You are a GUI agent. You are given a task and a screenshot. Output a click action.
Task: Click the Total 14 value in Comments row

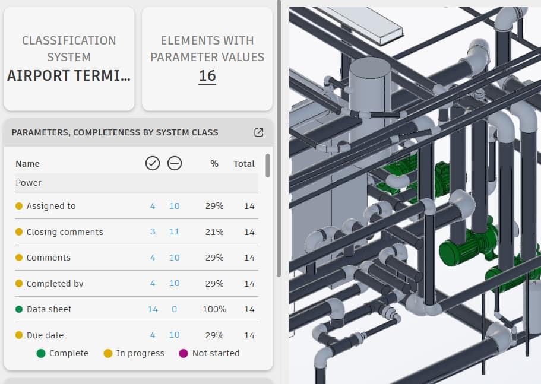[249, 258]
